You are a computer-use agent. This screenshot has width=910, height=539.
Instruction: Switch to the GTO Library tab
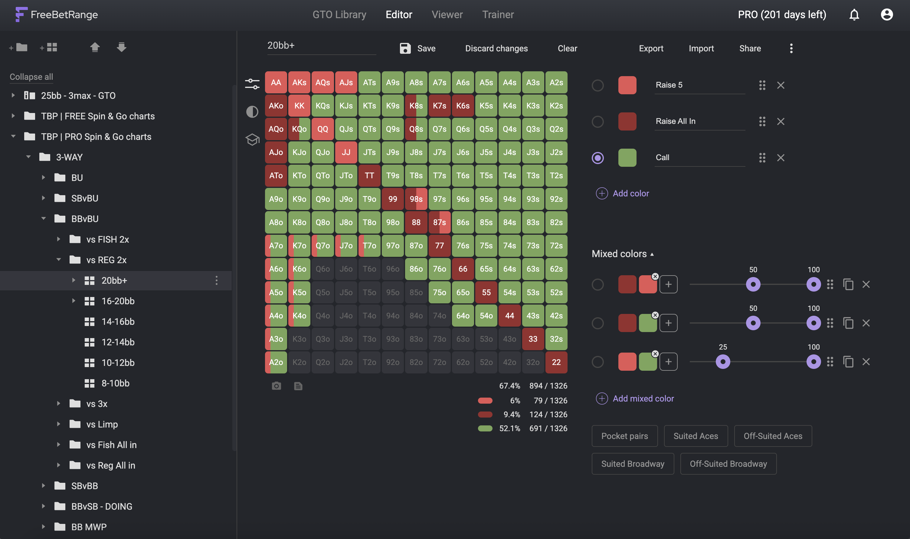[339, 15]
